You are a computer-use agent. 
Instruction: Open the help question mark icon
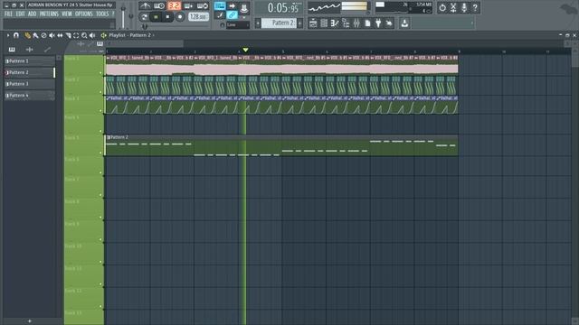tap(475, 7)
